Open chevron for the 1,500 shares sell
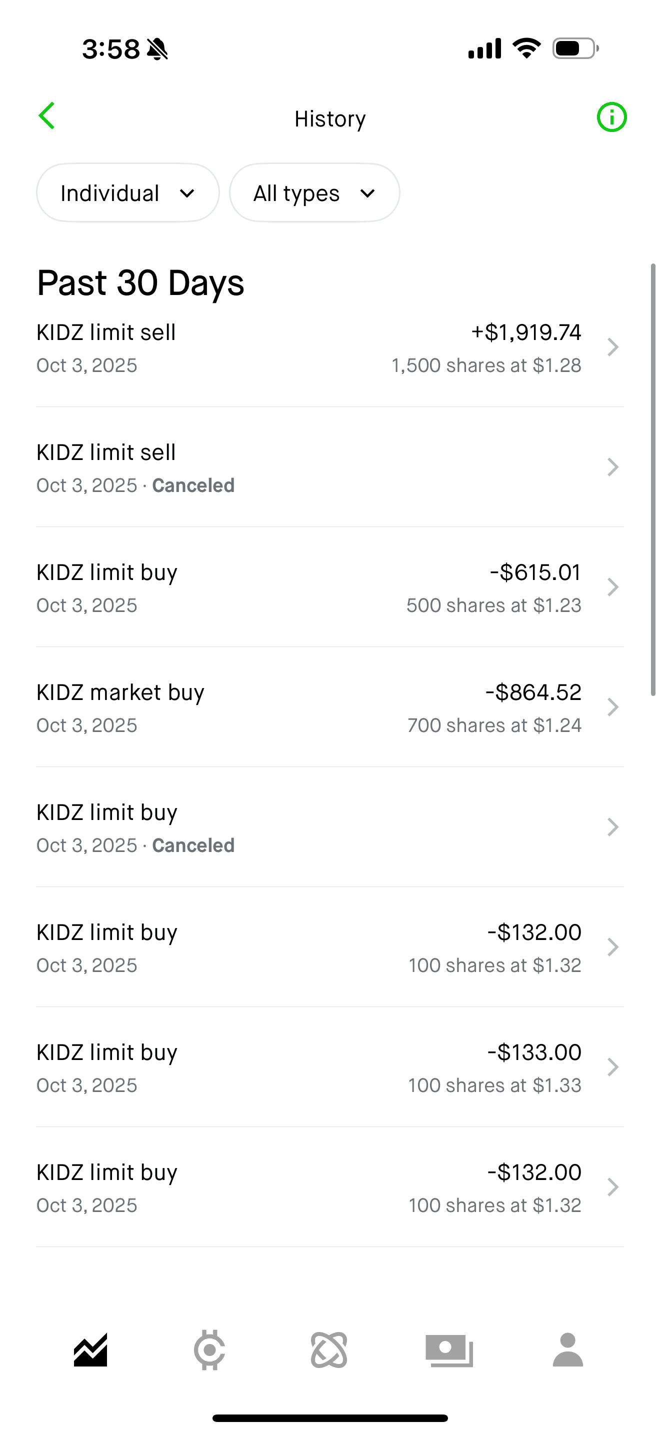Screen dimensions: 660x1434 (x=612, y=347)
